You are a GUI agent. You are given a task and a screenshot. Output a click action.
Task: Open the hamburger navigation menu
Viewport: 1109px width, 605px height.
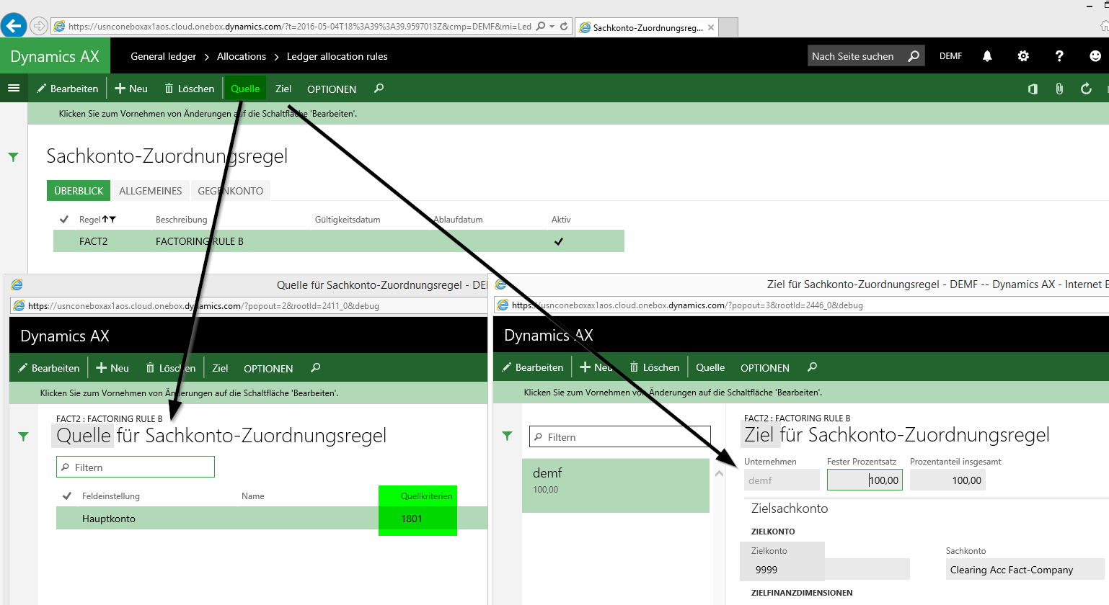tap(14, 89)
